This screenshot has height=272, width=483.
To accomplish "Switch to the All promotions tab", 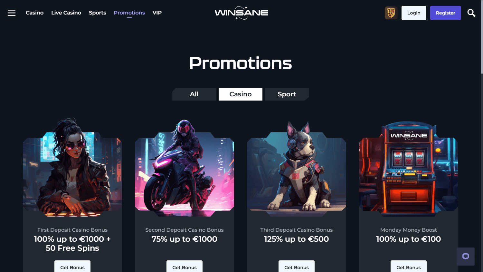I will click(x=194, y=94).
